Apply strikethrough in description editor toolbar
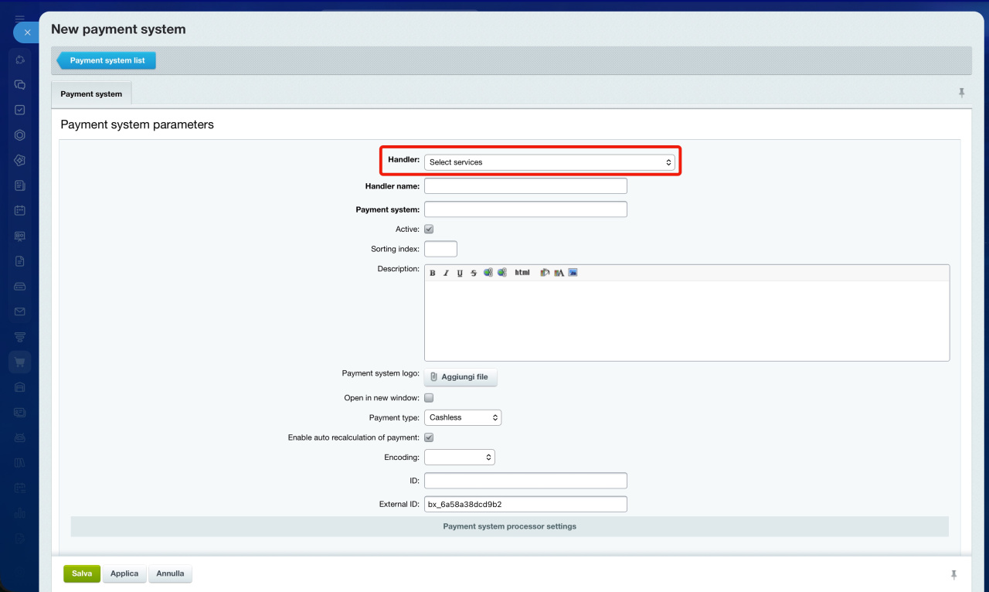This screenshot has width=989, height=592. click(474, 273)
